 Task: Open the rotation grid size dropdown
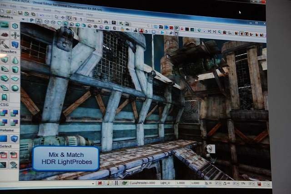[x=238, y=184]
